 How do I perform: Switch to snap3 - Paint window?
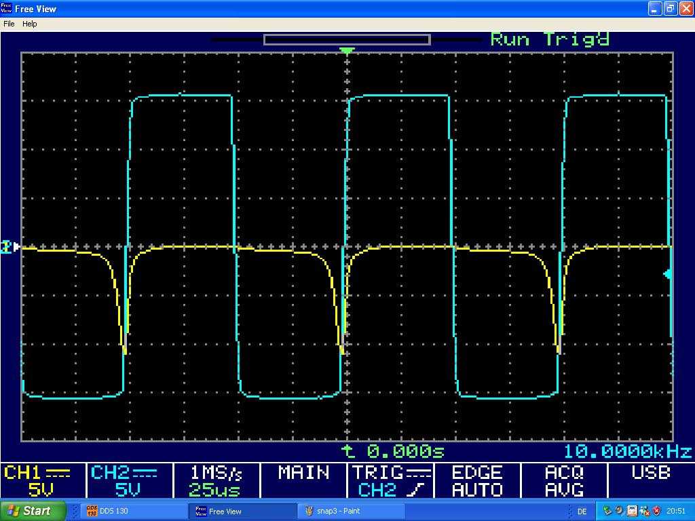(351, 511)
